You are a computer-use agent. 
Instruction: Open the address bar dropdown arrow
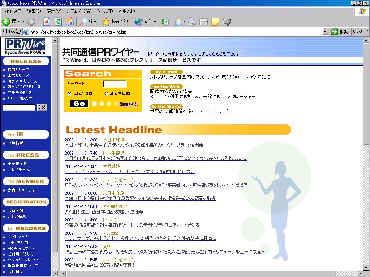point(326,32)
